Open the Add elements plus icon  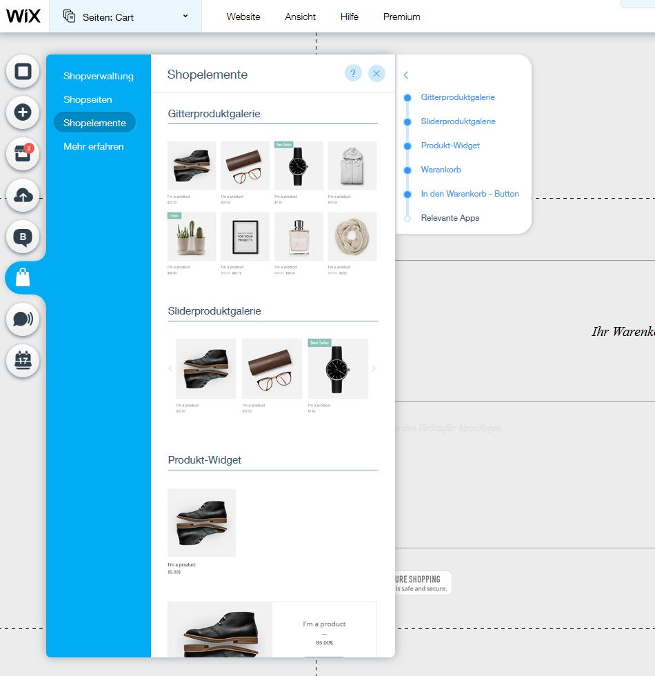point(23,112)
